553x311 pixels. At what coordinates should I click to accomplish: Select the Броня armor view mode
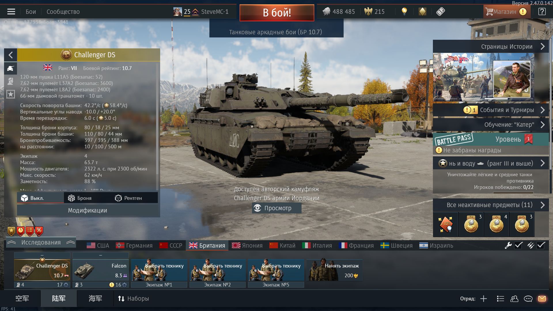point(80,198)
